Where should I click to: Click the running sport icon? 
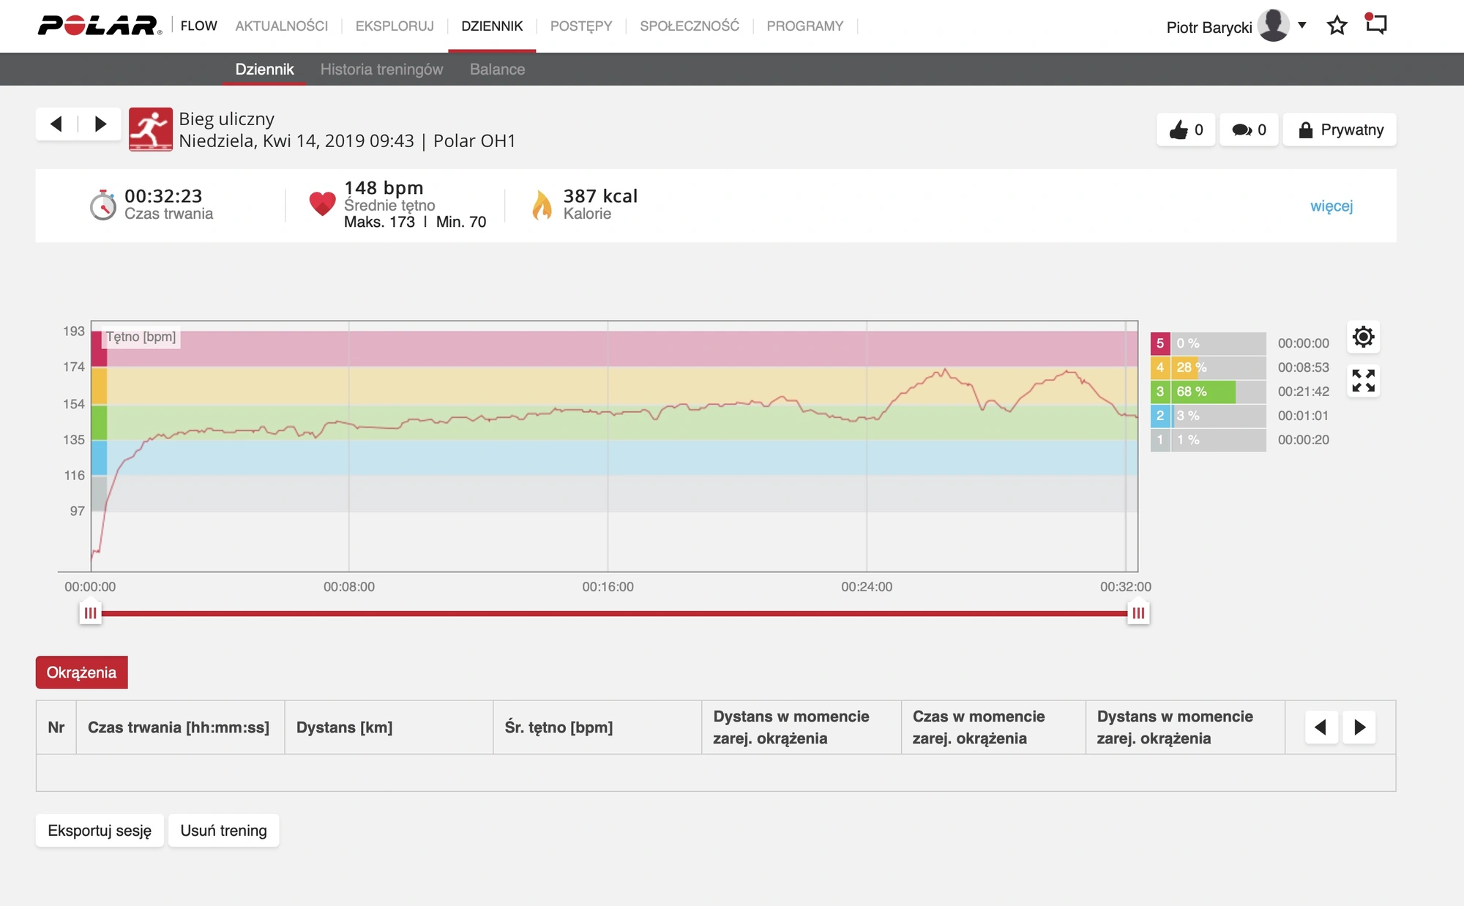[x=151, y=130]
